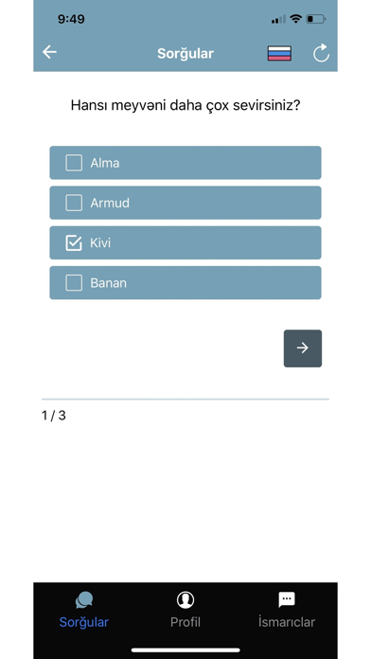
Task: Open the Profil person icon
Action: click(185, 599)
